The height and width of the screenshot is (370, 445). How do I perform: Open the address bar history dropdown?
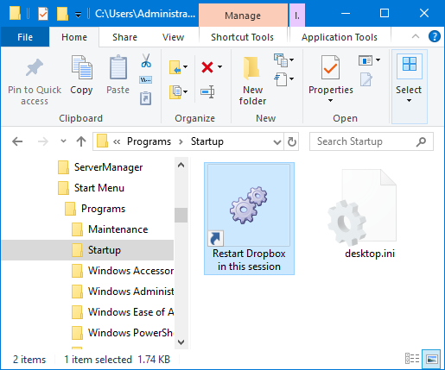277,141
